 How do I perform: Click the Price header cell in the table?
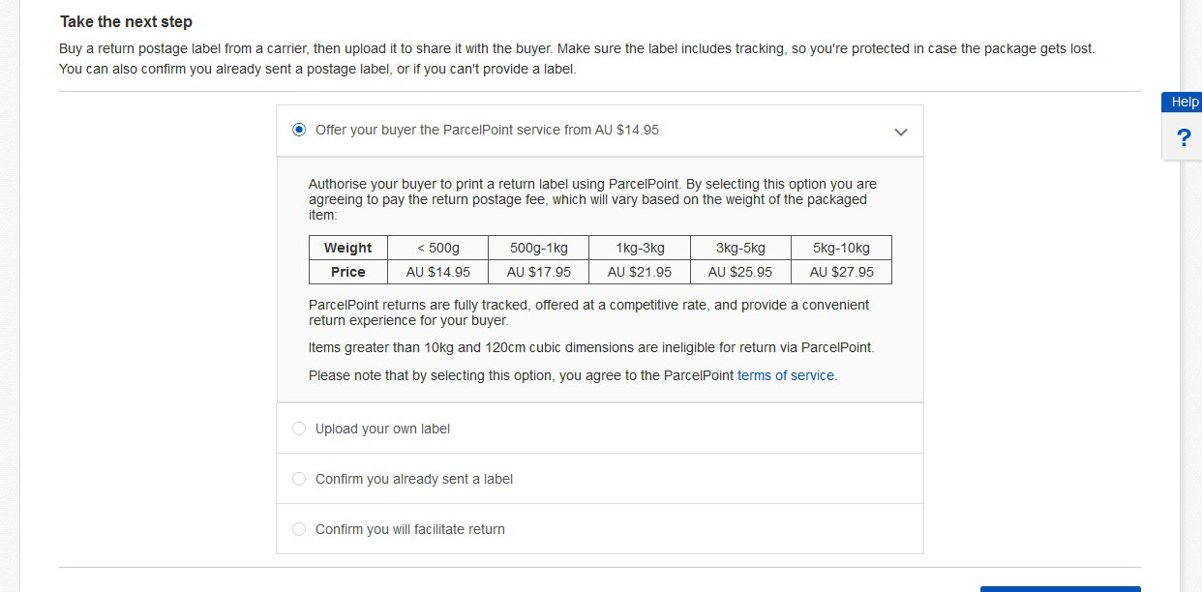[348, 272]
